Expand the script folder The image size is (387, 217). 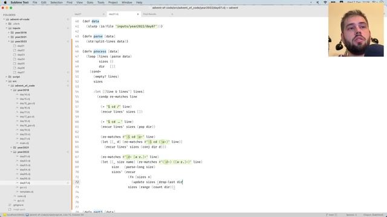click(x=7, y=77)
